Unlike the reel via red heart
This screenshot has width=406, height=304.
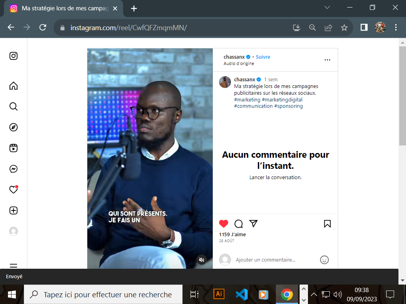pos(224,224)
